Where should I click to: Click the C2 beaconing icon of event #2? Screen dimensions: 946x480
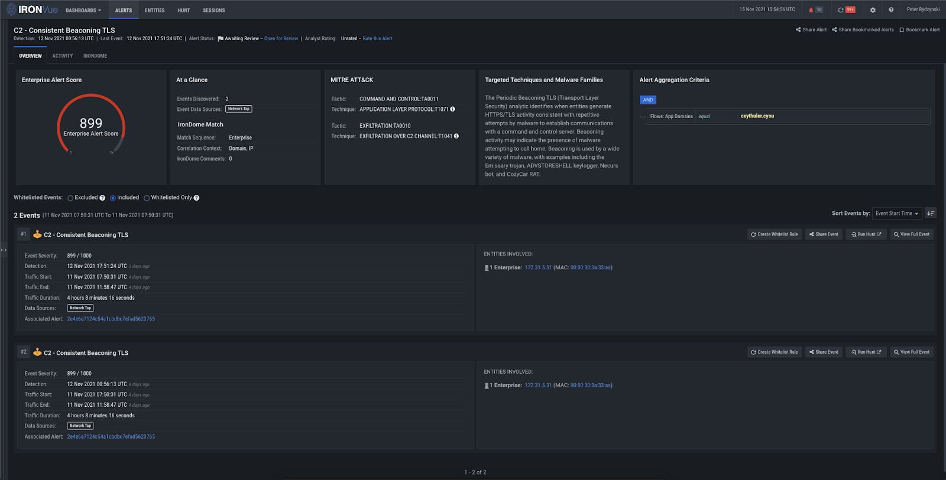point(37,352)
